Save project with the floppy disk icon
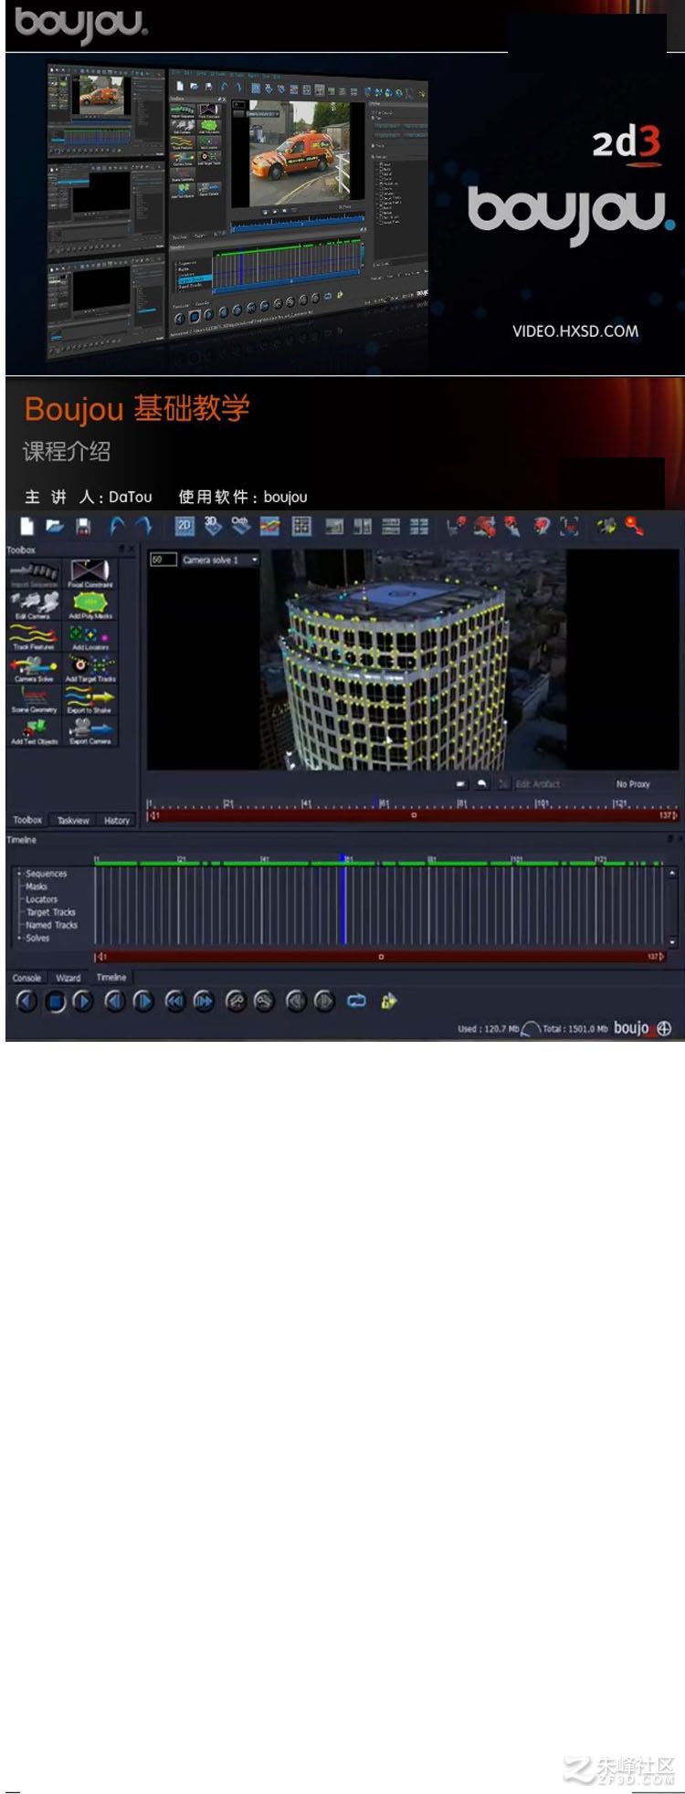Image resolution: width=685 pixels, height=1794 pixels. point(83,526)
